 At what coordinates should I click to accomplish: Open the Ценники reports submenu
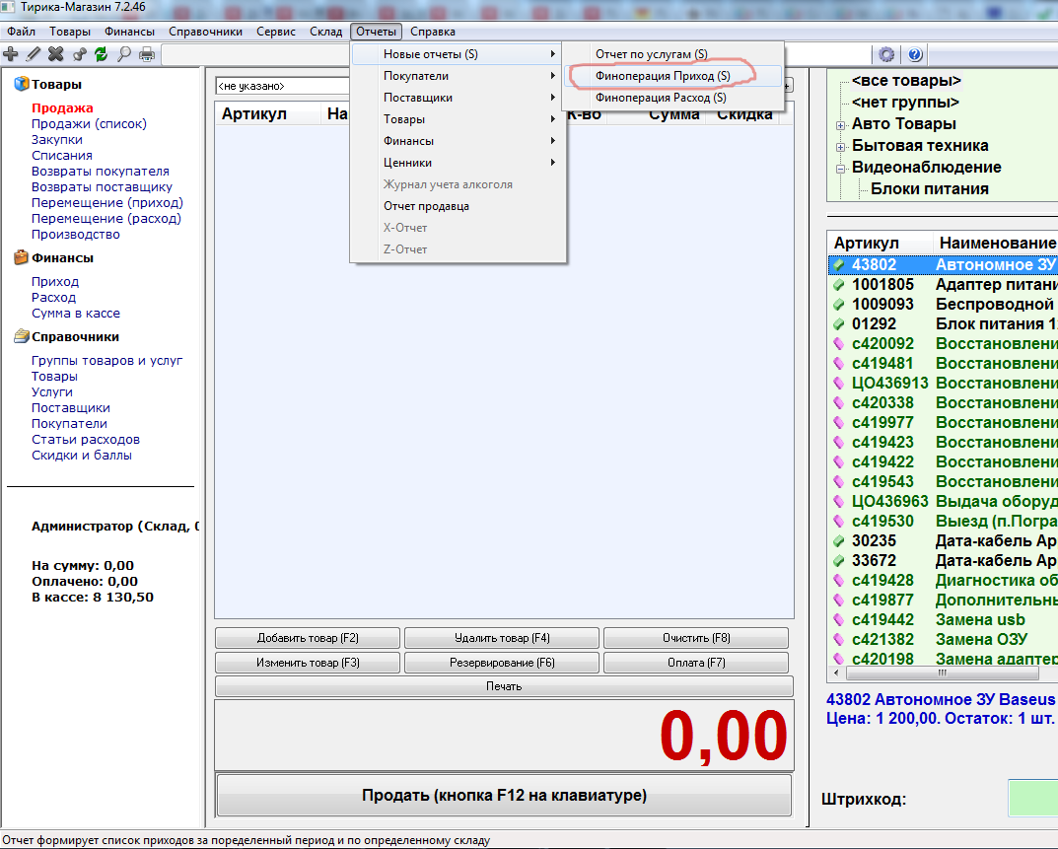(458, 163)
